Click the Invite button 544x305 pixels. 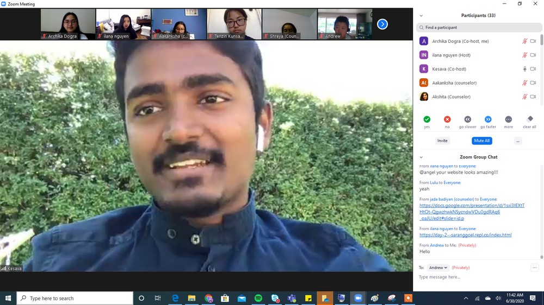point(442,141)
